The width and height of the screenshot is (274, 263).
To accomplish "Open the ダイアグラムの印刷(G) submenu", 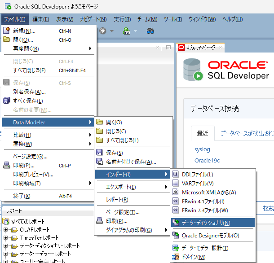I will tap(133, 230).
